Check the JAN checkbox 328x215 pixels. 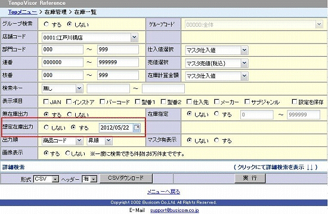pyautogui.click(x=46, y=102)
